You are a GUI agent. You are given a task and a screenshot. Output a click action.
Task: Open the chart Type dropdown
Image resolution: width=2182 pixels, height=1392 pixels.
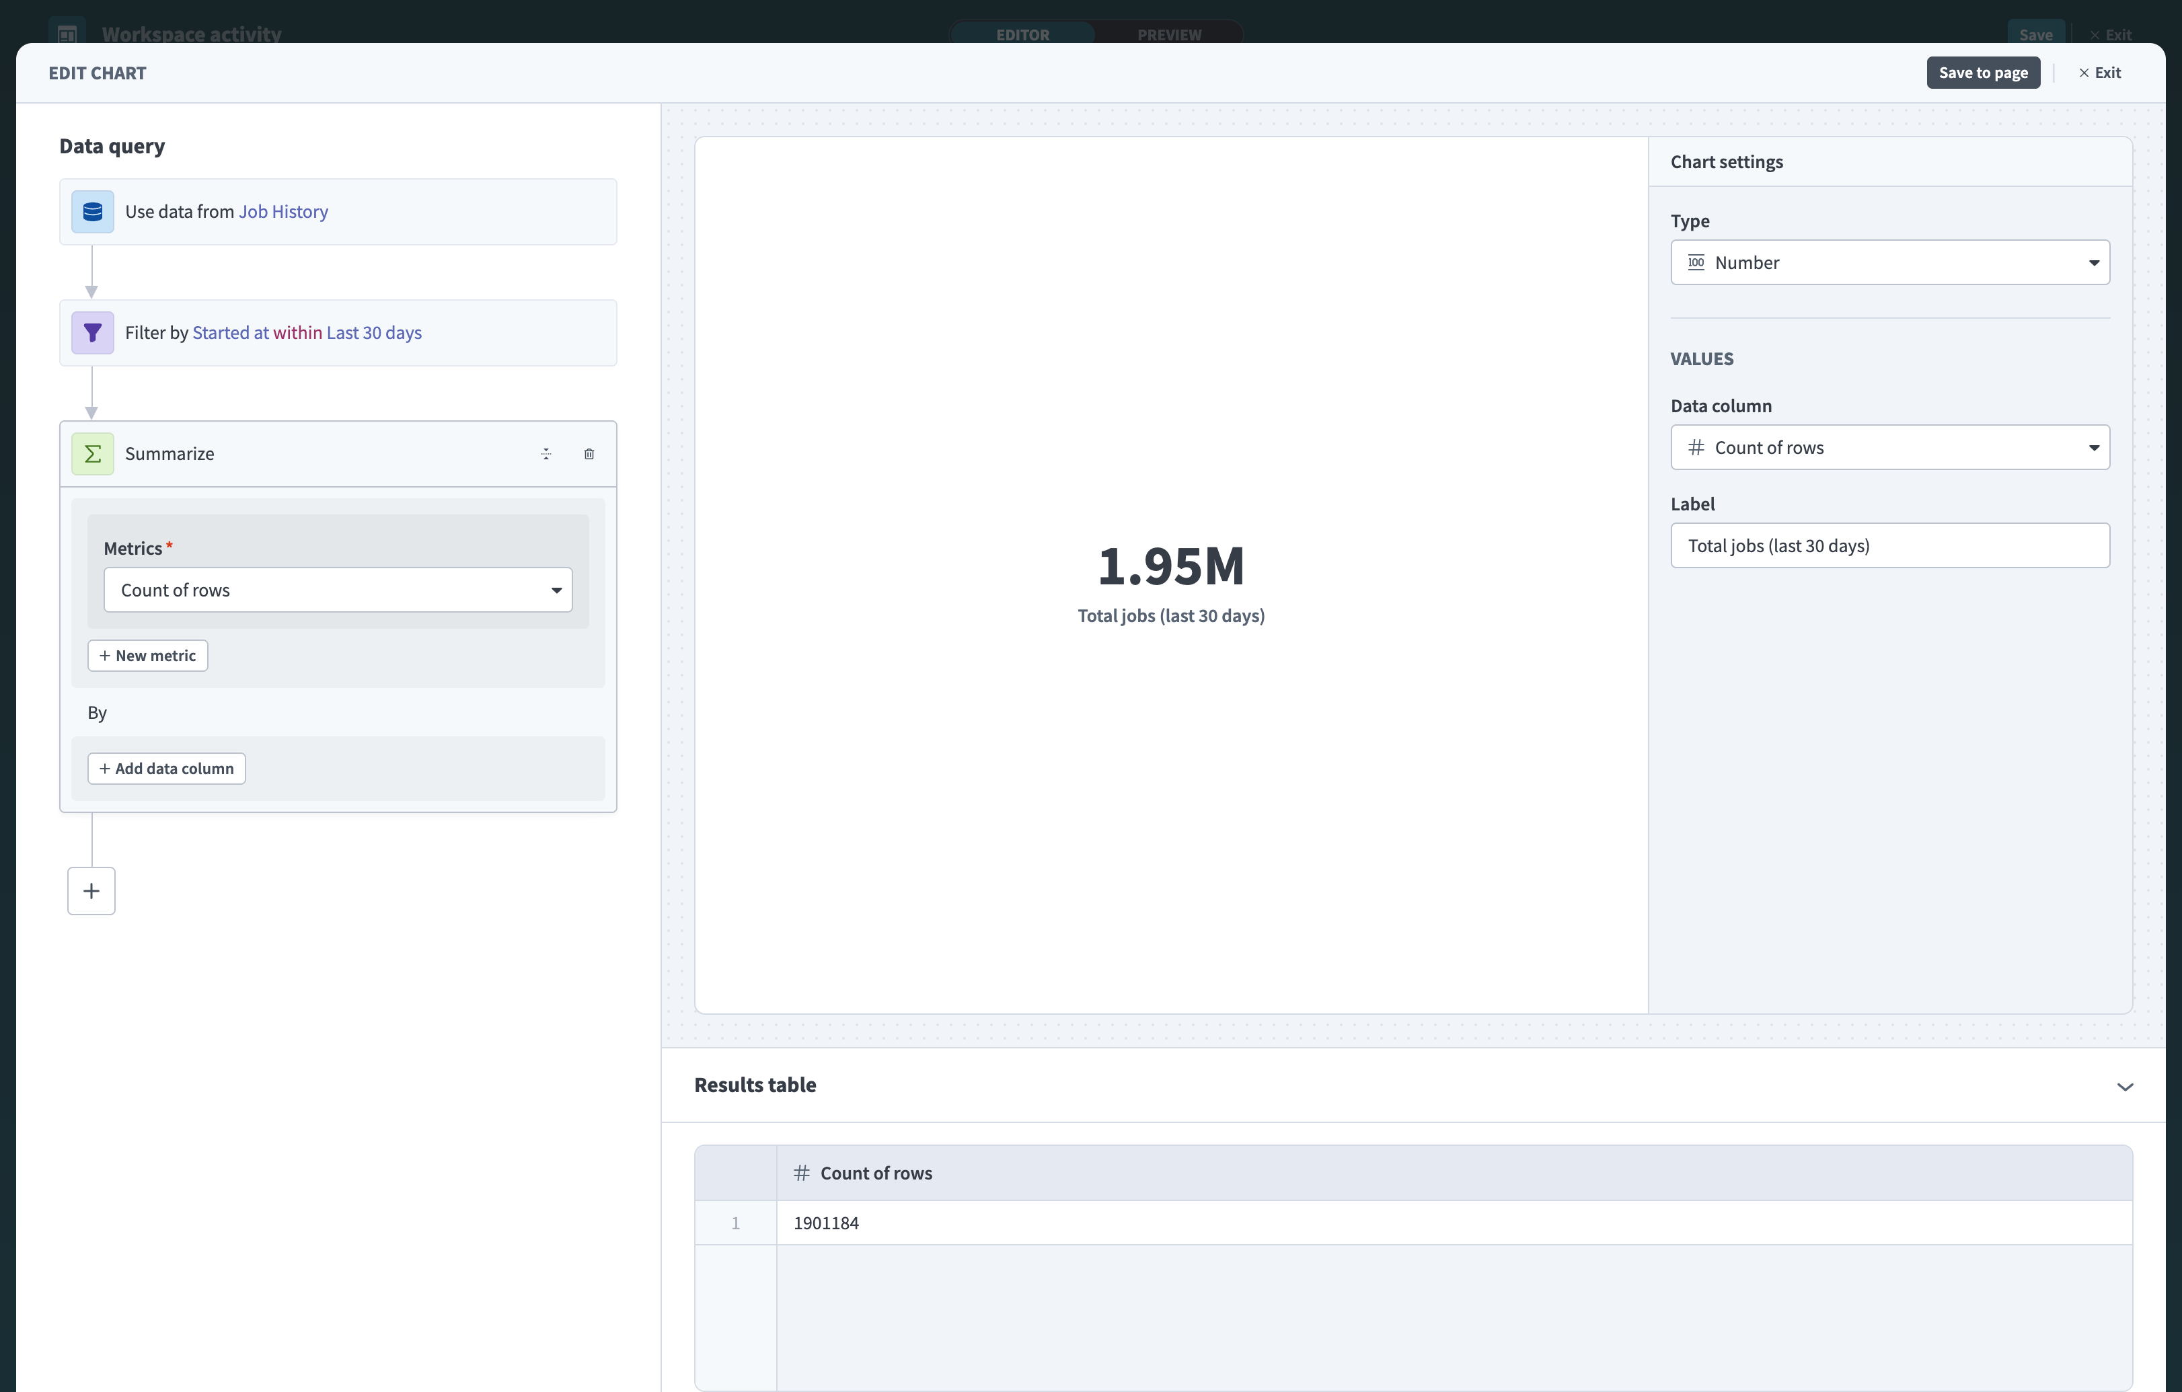coord(1889,263)
